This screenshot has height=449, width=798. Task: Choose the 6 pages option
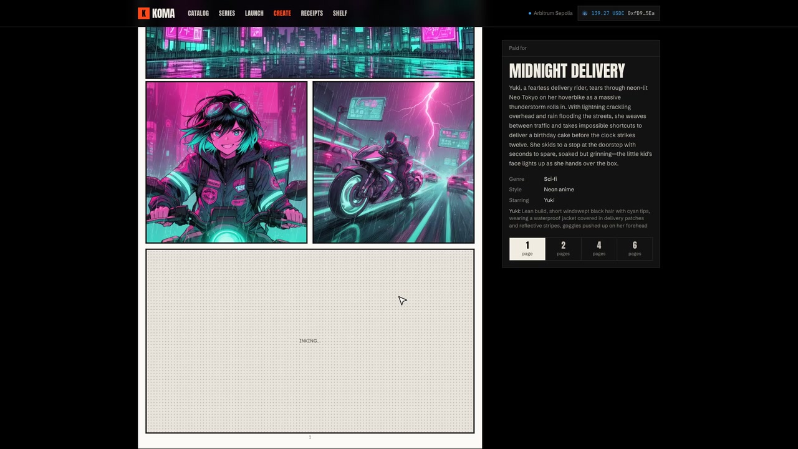click(x=635, y=249)
